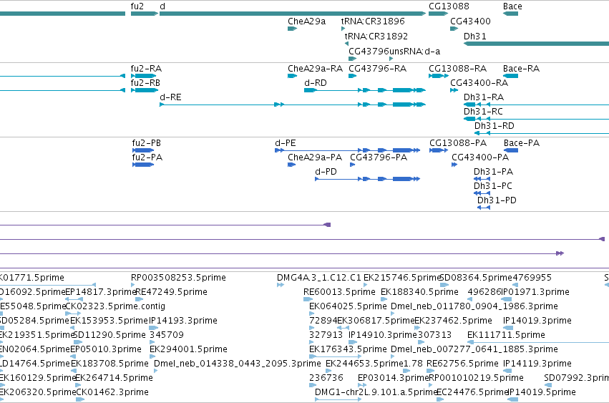Select the RE47249.5prime EST label
609x403 pixels.
click(x=171, y=292)
